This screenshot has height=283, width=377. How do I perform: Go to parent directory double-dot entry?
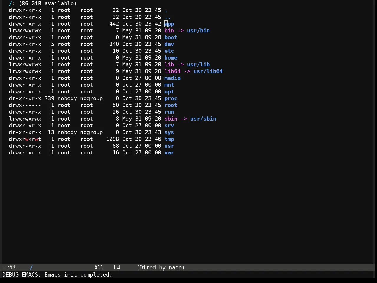pos(168,17)
